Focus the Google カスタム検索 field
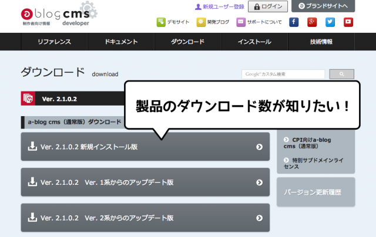 pyautogui.click(x=283, y=75)
